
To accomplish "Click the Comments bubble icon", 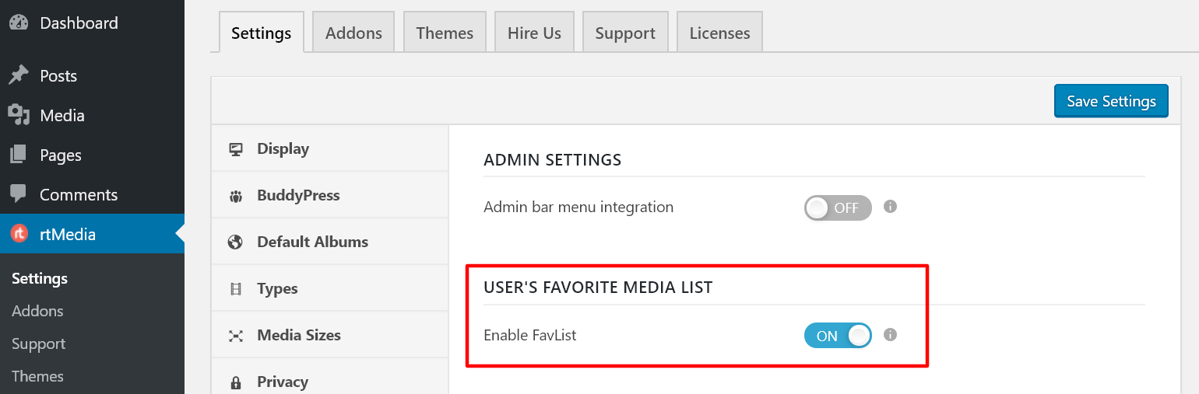I will point(19,194).
